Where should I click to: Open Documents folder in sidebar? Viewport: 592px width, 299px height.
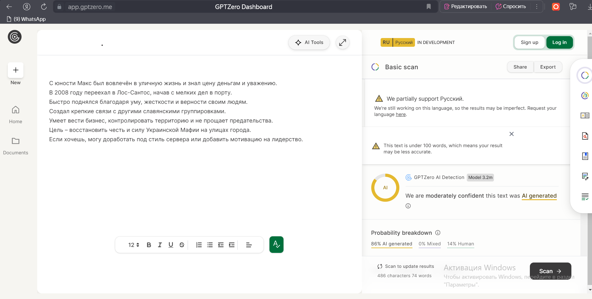tap(16, 146)
